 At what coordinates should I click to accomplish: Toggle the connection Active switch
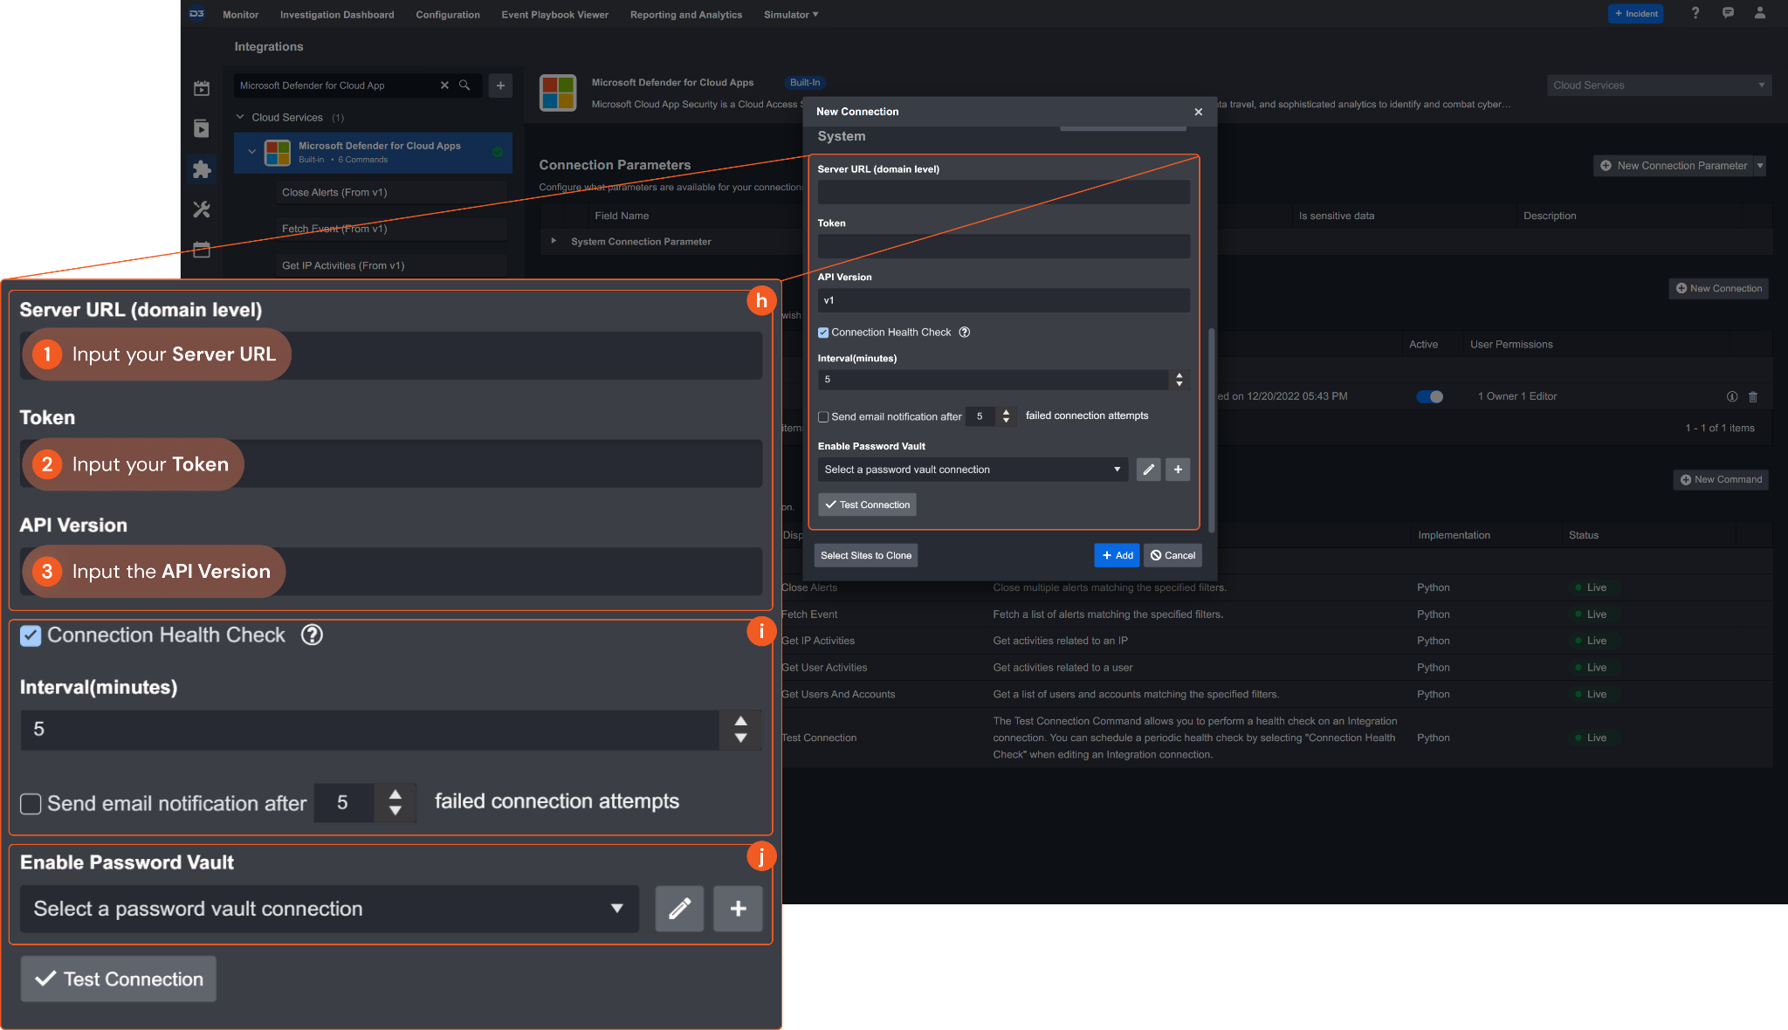tap(1429, 396)
